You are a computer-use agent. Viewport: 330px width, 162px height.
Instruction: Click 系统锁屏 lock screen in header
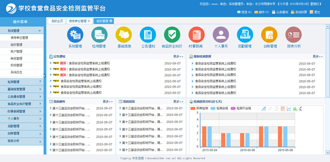[x=299, y=12]
